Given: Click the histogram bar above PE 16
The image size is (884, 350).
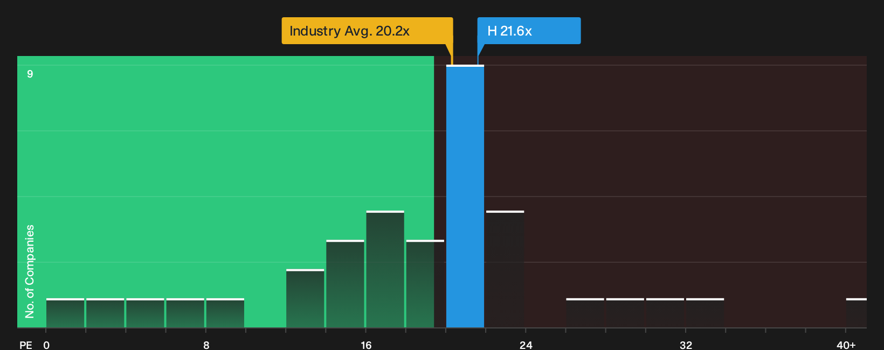Looking at the screenshot, I should pos(385,269).
